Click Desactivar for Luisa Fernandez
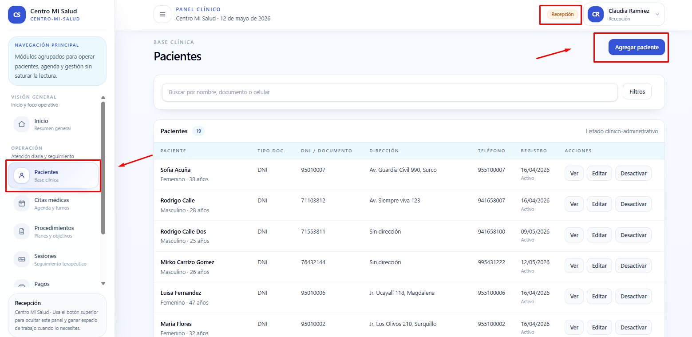 (633, 296)
